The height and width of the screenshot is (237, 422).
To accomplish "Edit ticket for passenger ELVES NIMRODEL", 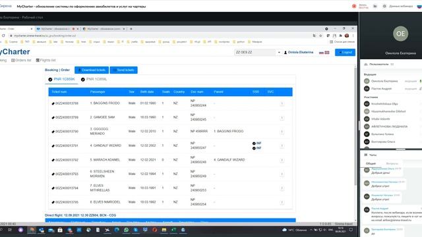I will [53, 202].
